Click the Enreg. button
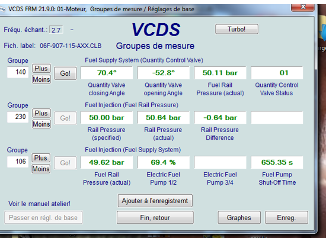This screenshot has width=326, height=238. pos(286,217)
